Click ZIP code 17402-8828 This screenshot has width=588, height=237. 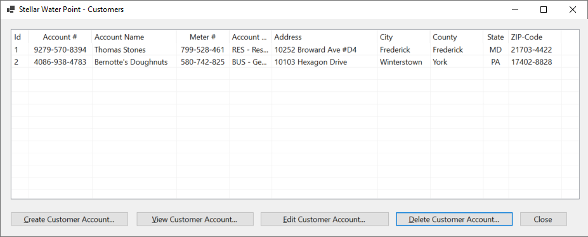click(532, 62)
